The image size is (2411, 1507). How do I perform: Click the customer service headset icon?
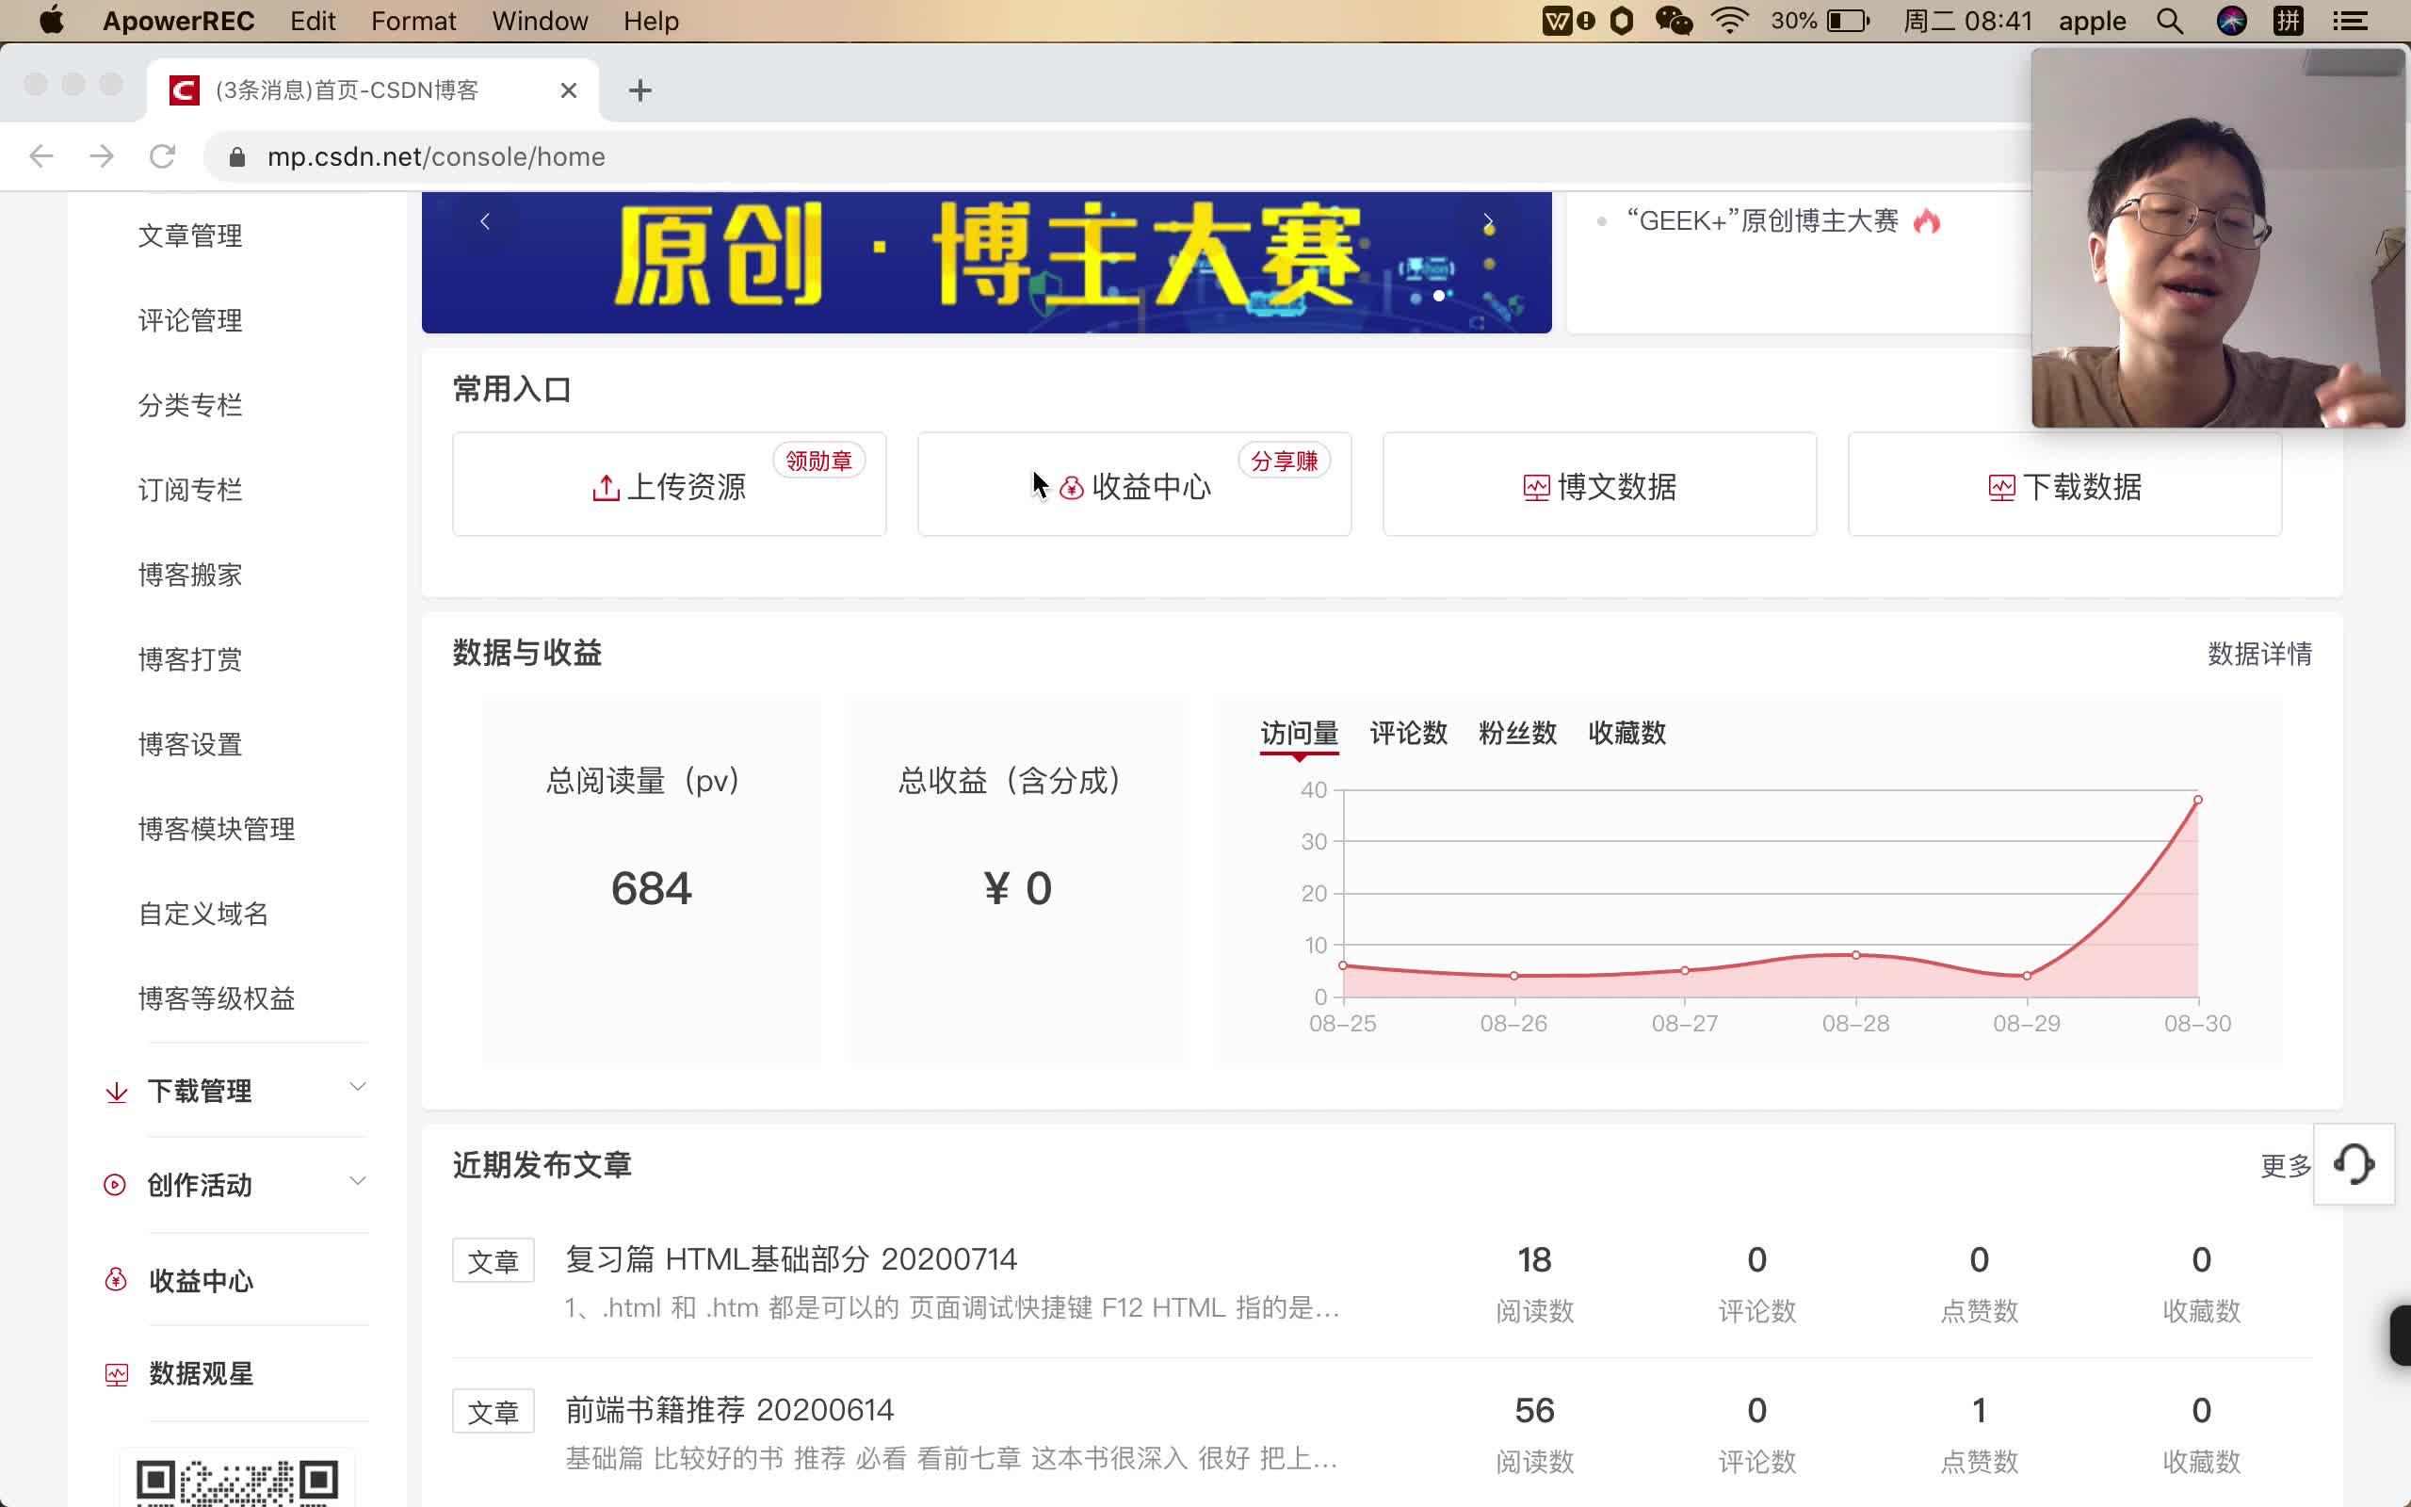[x=2355, y=1164]
